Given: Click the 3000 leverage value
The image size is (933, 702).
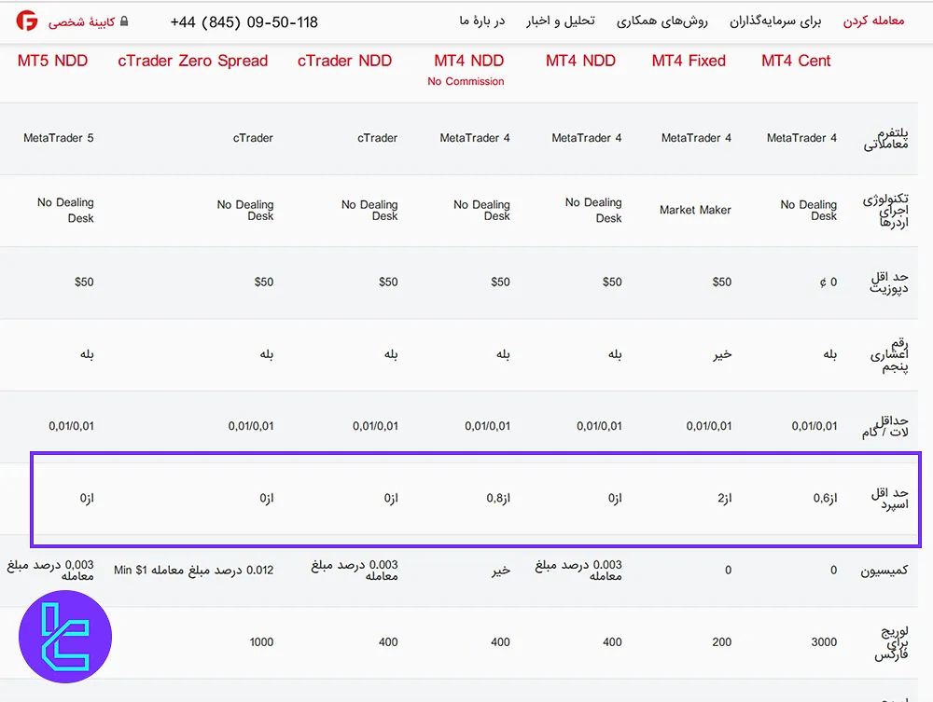Looking at the screenshot, I should pos(824,642).
